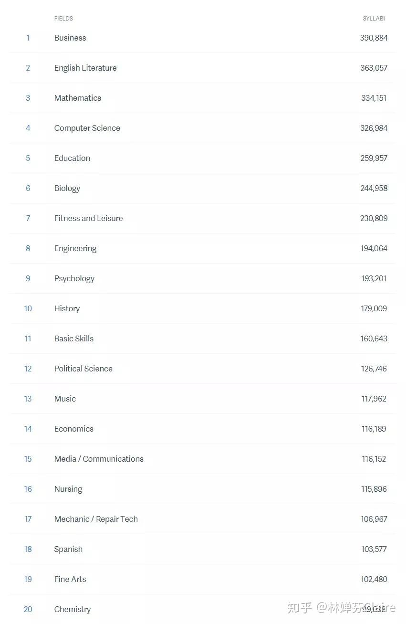The width and height of the screenshot is (406, 624).
Task: Open the Business field link
Action: 70,38
